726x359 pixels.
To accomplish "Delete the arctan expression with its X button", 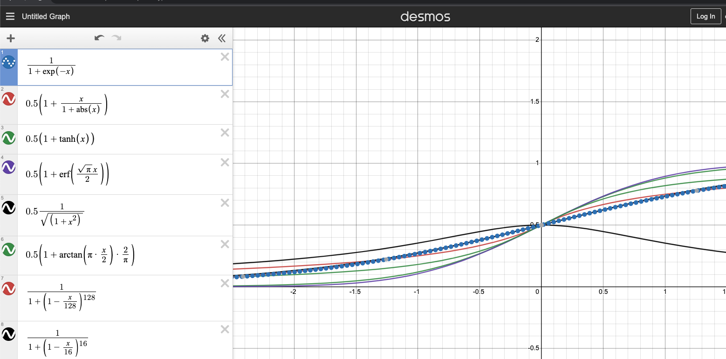I will (x=225, y=244).
